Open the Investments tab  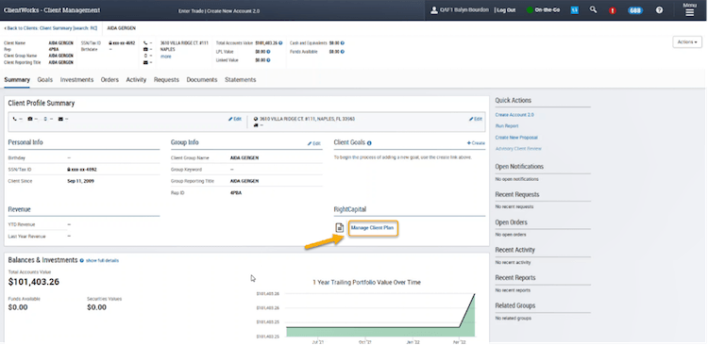click(76, 79)
